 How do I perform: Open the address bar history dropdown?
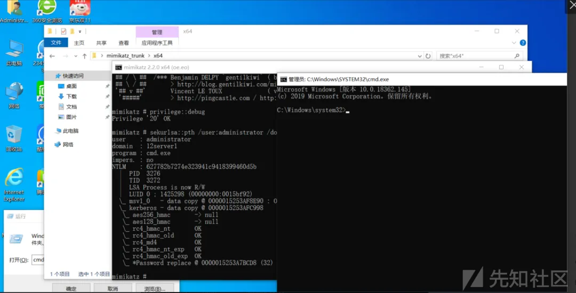click(x=420, y=56)
